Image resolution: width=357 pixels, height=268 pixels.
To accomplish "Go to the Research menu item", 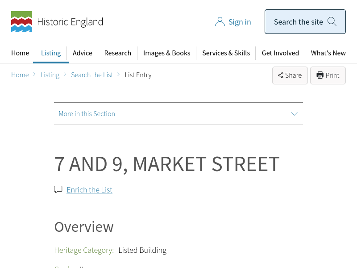I will [x=117, y=53].
